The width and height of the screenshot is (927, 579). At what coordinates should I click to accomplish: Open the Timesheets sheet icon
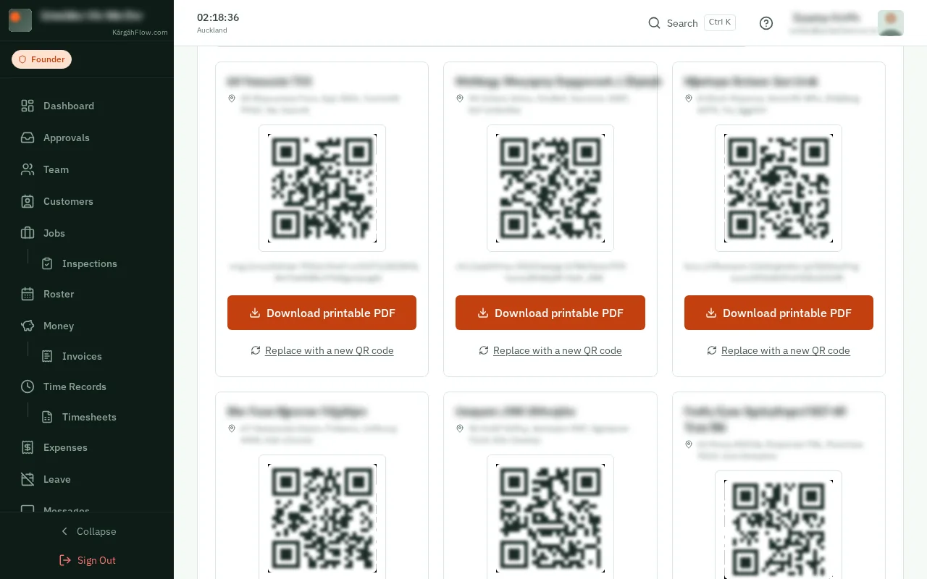47,417
